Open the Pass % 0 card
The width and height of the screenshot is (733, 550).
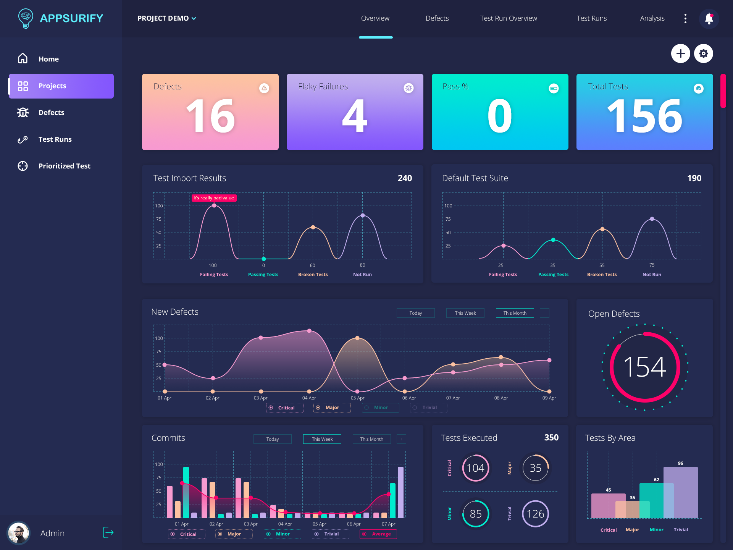pyautogui.click(x=500, y=112)
